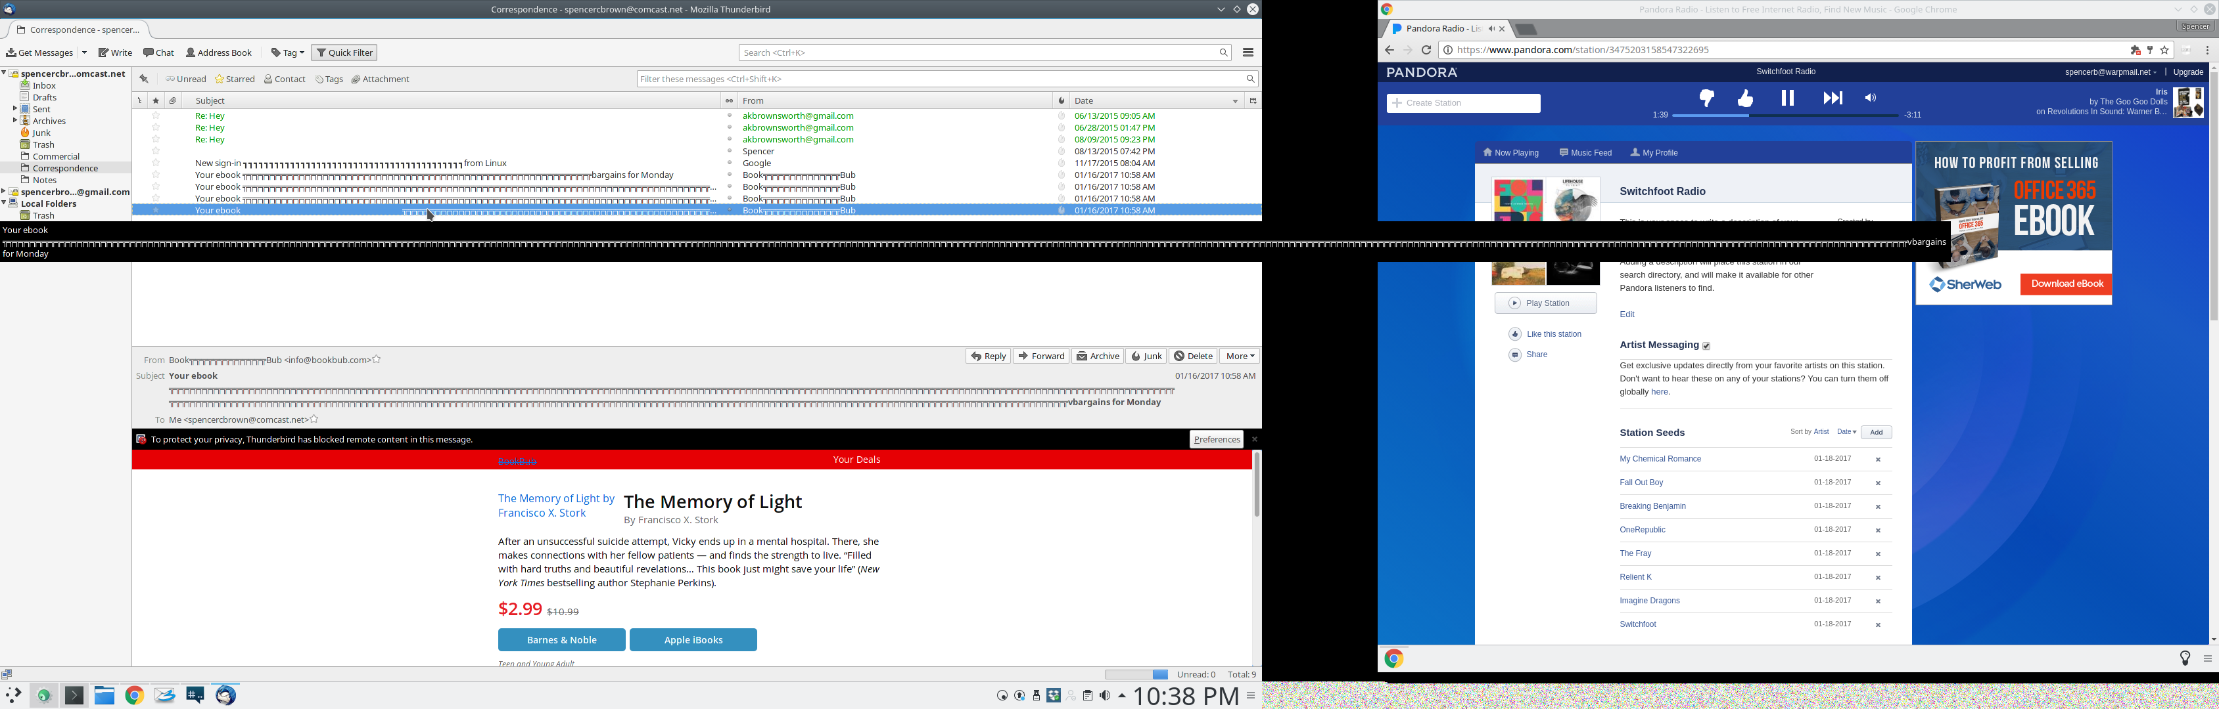Click the junk status column header
Image resolution: width=2219 pixels, height=709 pixels.
pos(1062,100)
